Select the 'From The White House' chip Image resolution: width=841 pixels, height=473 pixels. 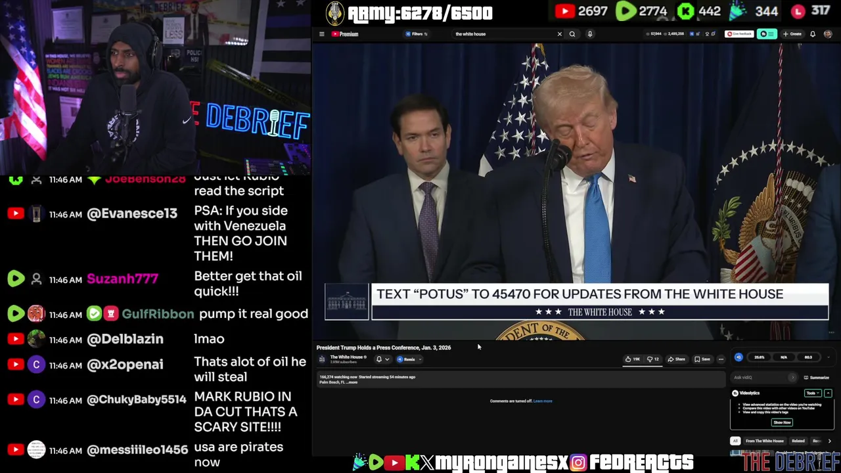pos(765,441)
